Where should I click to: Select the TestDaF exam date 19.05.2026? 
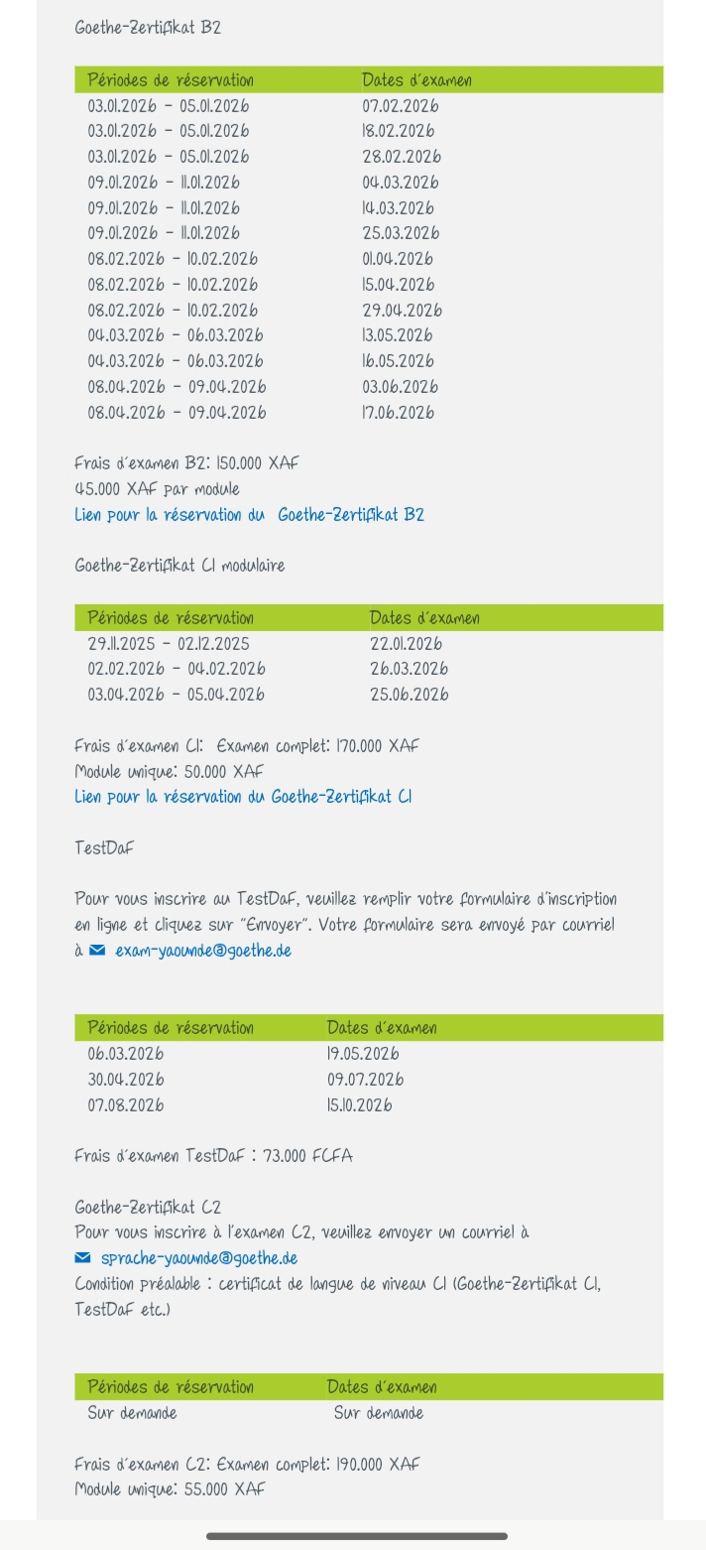coord(363,1054)
